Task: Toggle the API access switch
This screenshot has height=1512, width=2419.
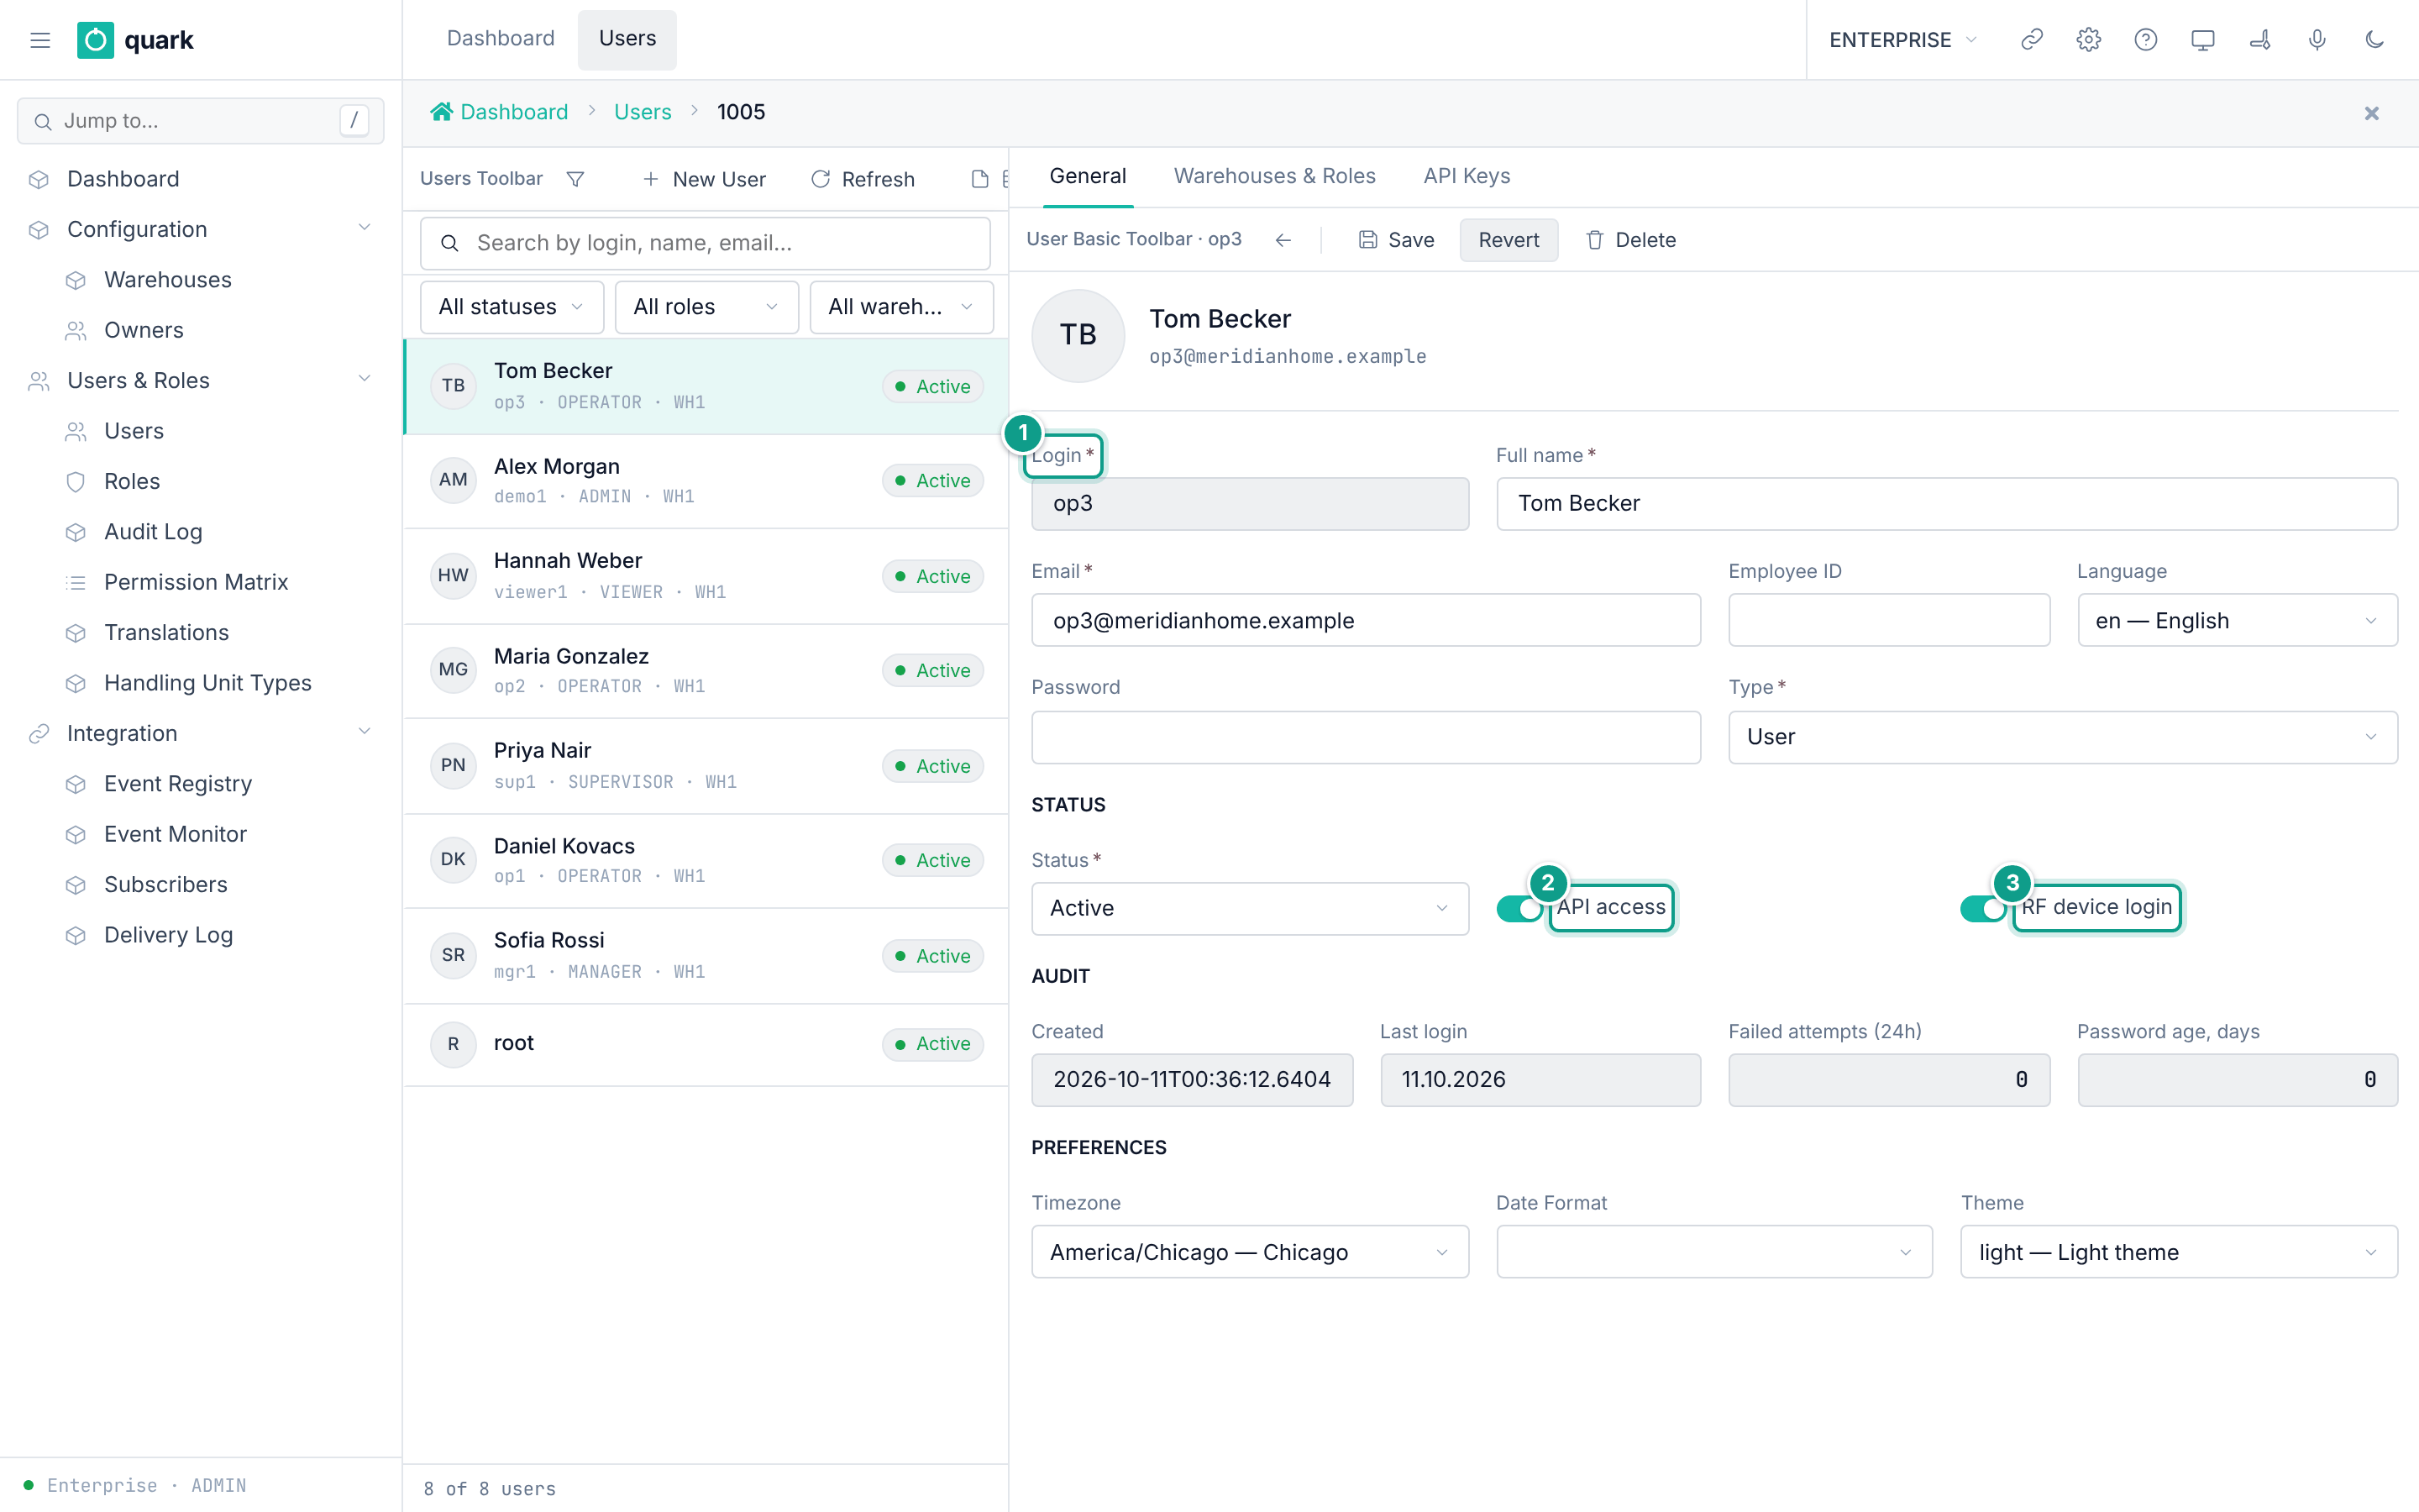Action: (1519, 908)
